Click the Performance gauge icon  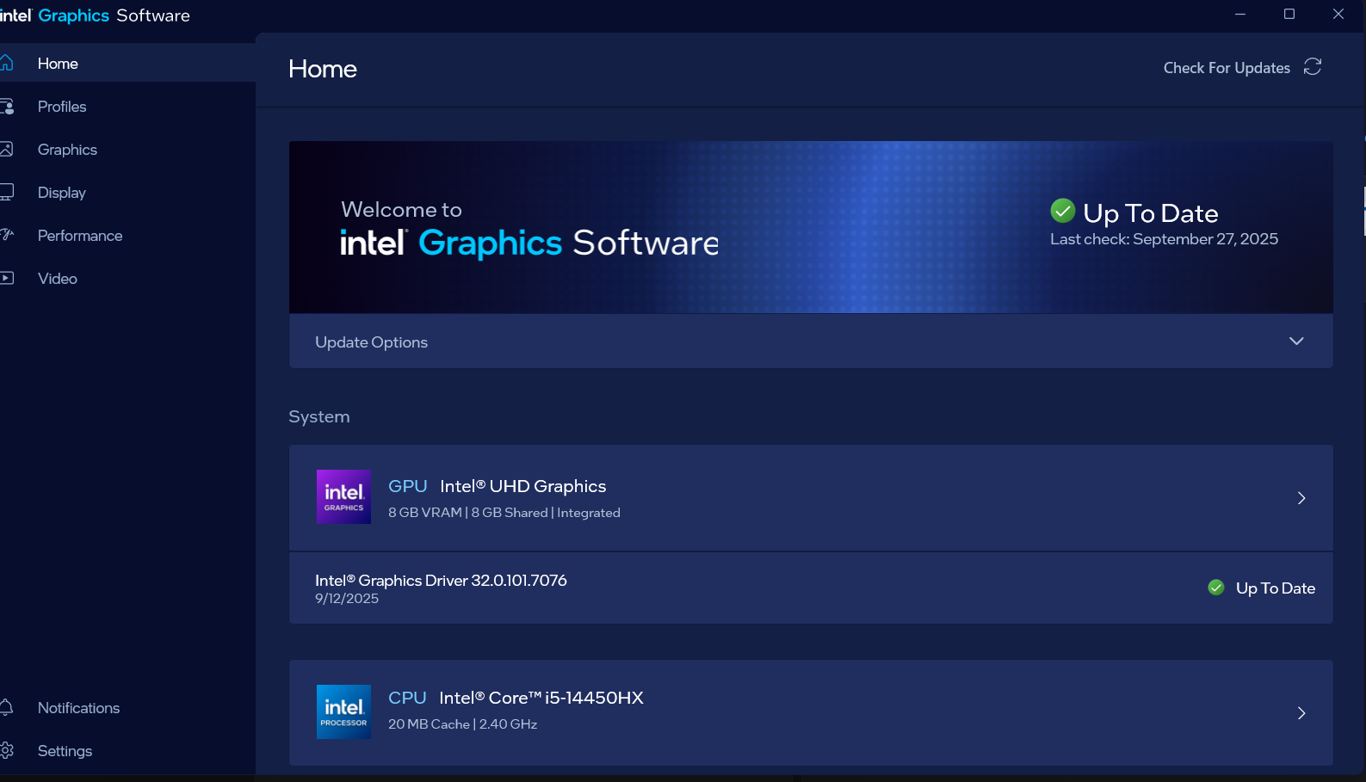6,235
